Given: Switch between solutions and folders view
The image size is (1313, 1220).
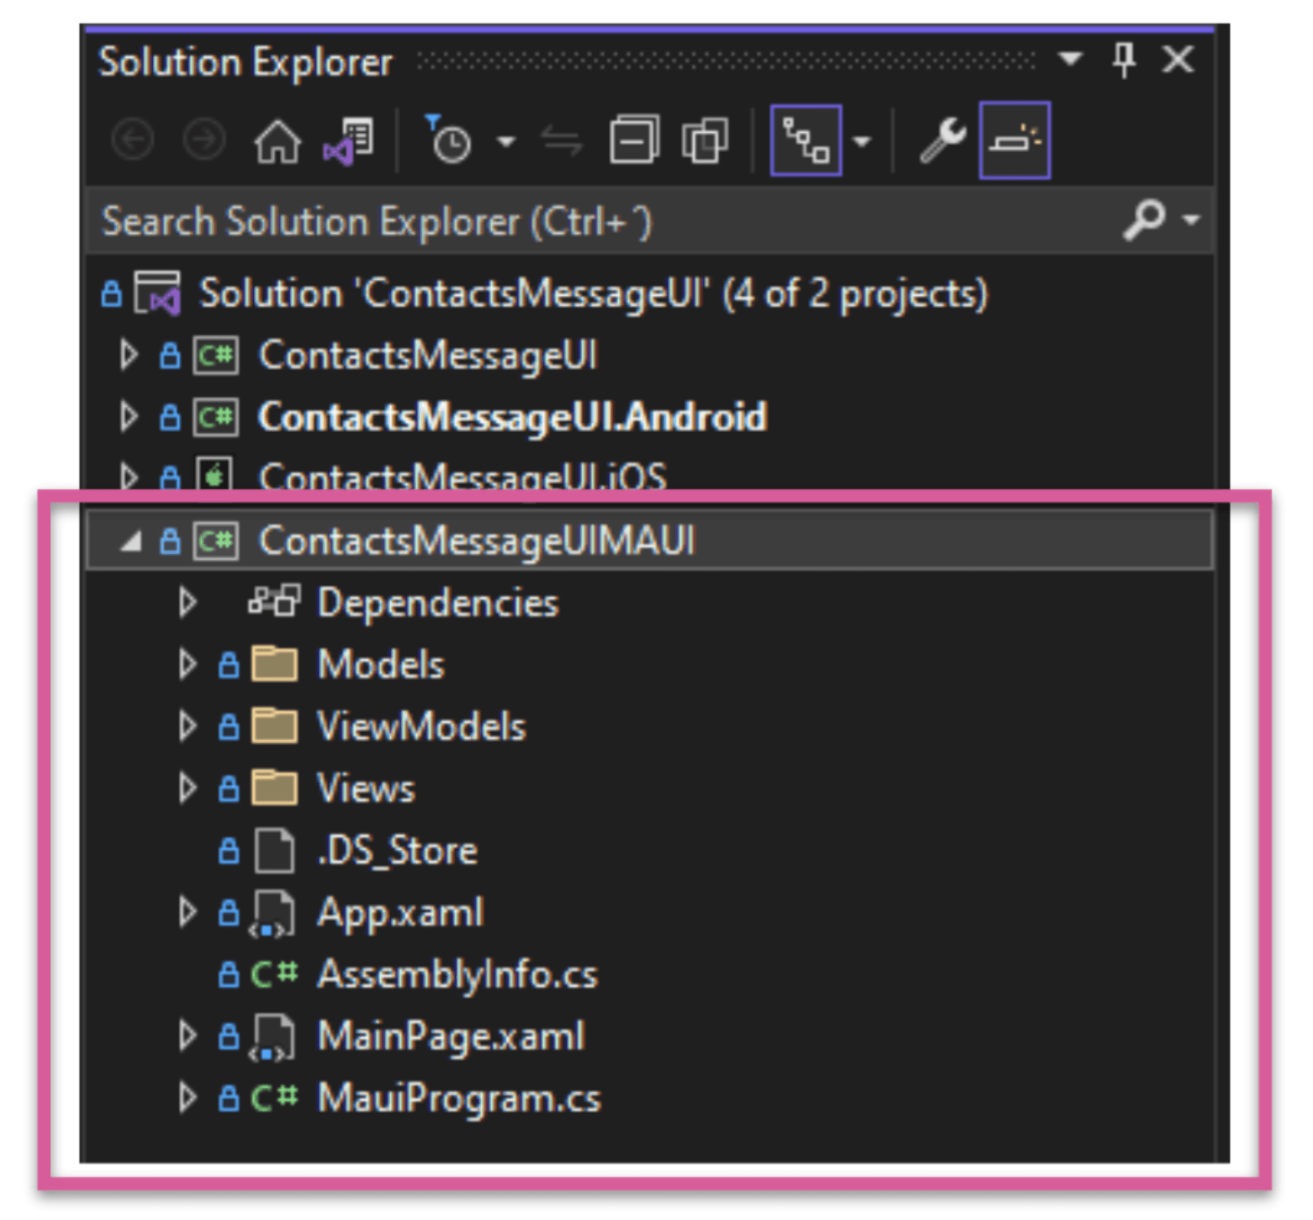Looking at the screenshot, I should [x=348, y=140].
